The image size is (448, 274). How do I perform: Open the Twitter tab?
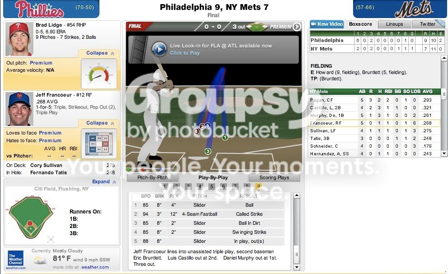pos(428,24)
